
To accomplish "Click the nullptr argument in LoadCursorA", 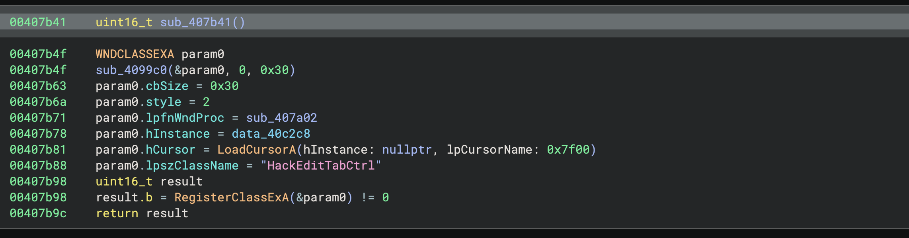I will 407,150.
